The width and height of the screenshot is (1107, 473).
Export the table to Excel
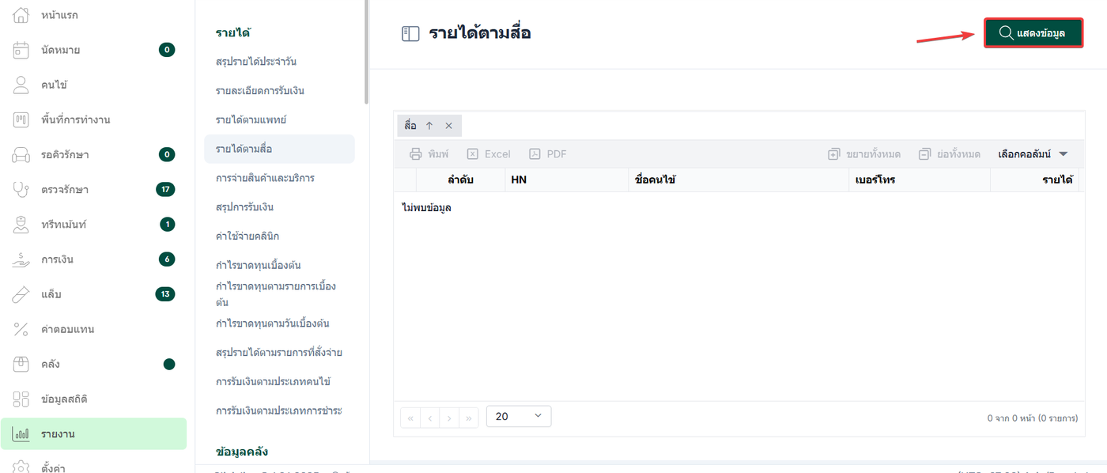(488, 154)
